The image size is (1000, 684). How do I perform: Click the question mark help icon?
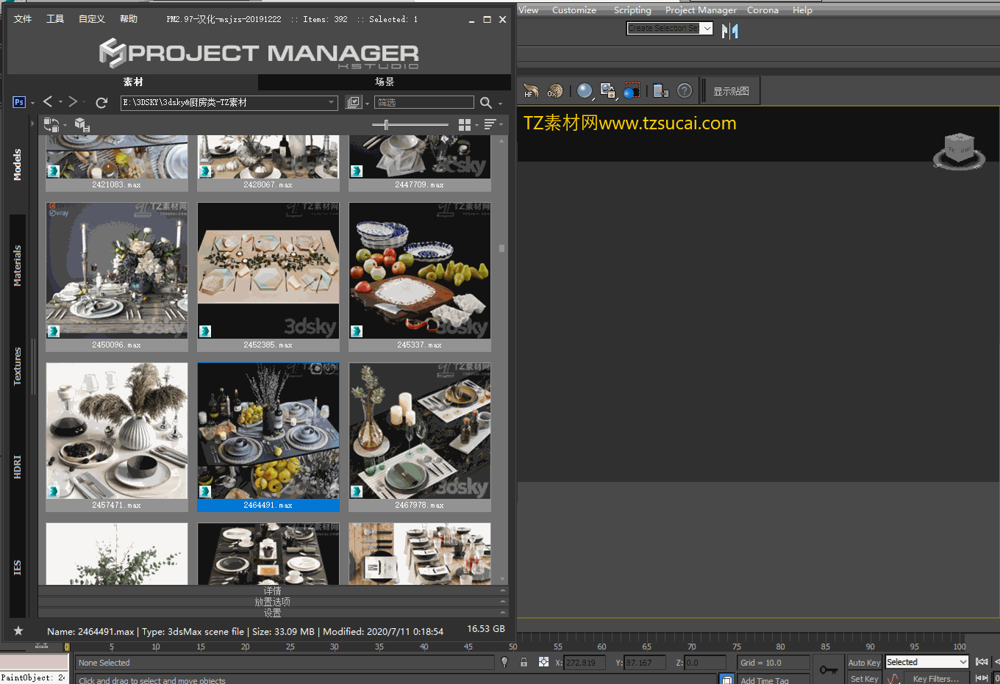(685, 90)
